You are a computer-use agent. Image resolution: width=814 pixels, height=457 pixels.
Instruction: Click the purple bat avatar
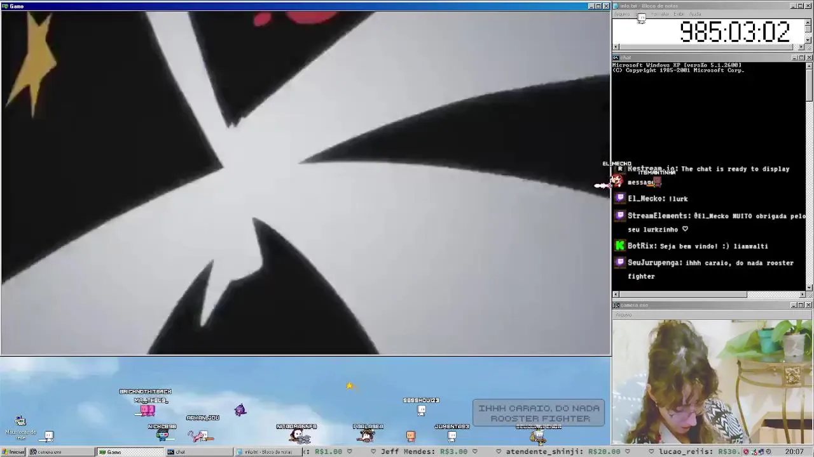[x=240, y=410]
